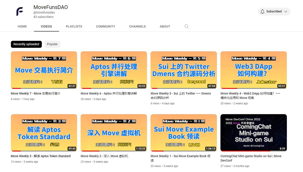Viewport: 303px width, 172px height.
Task: Click title 'Move Weekly 2 - 深入 Move 虚拟机'
Action: point(104,156)
